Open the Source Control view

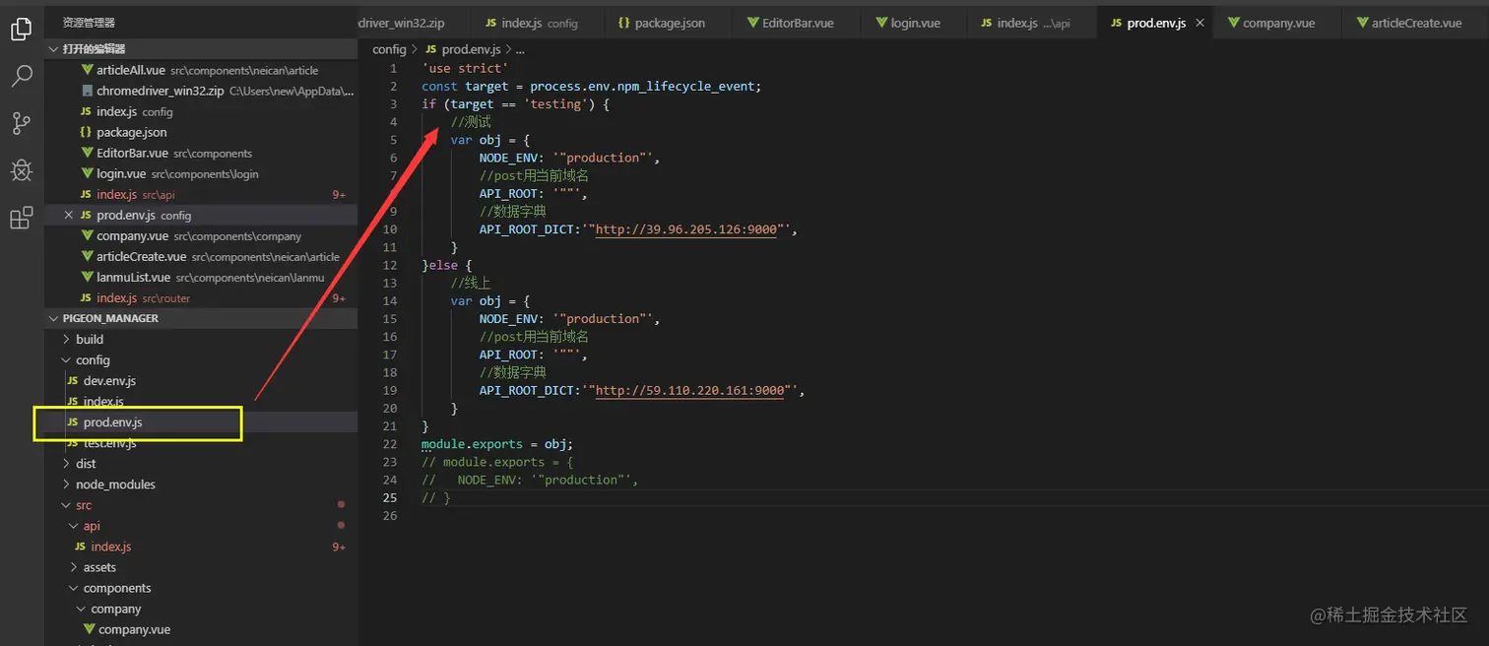tap(22, 123)
